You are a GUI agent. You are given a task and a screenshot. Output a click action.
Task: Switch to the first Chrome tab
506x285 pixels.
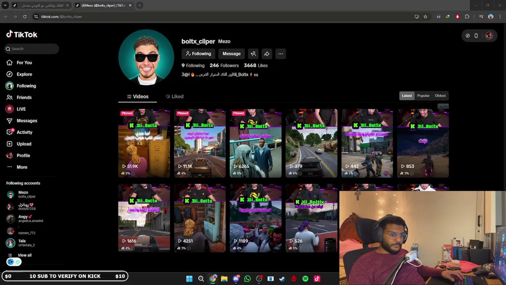40,6
